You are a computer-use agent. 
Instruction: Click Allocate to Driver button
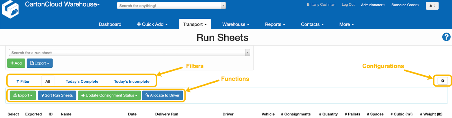(x=162, y=95)
